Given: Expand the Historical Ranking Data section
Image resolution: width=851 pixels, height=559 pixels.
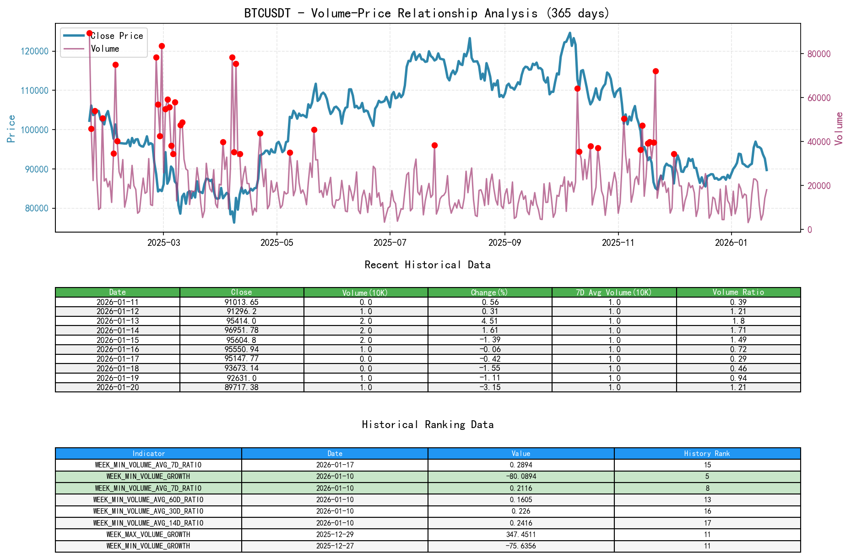Looking at the screenshot, I should pyautogui.click(x=427, y=424).
